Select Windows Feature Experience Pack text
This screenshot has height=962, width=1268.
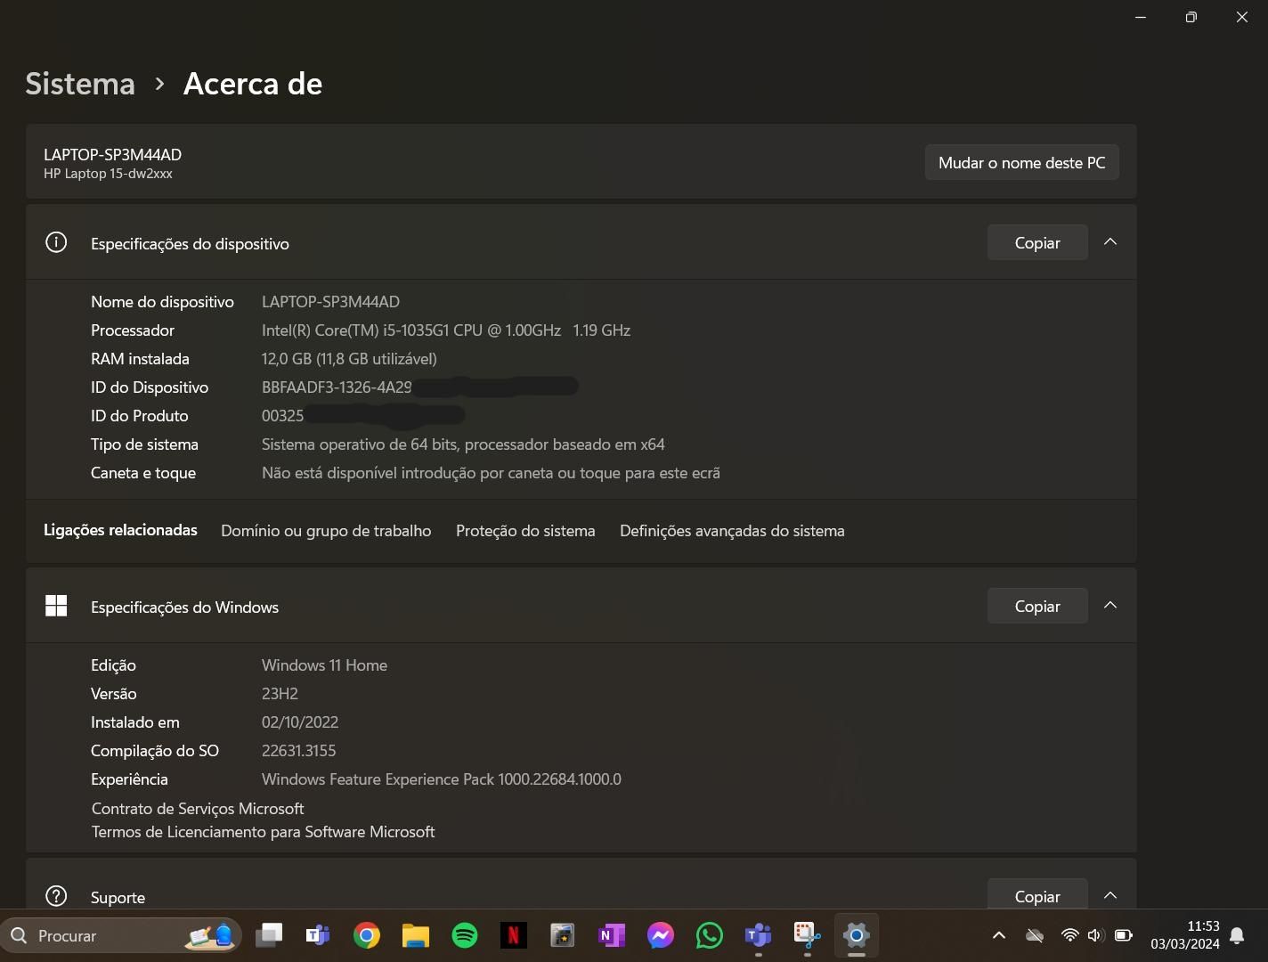pyautogui.click(x=442, y=779)
